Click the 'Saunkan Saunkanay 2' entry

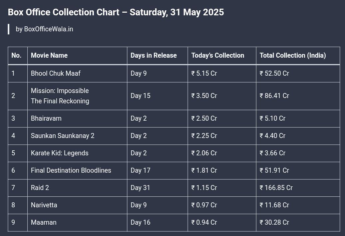63,136
